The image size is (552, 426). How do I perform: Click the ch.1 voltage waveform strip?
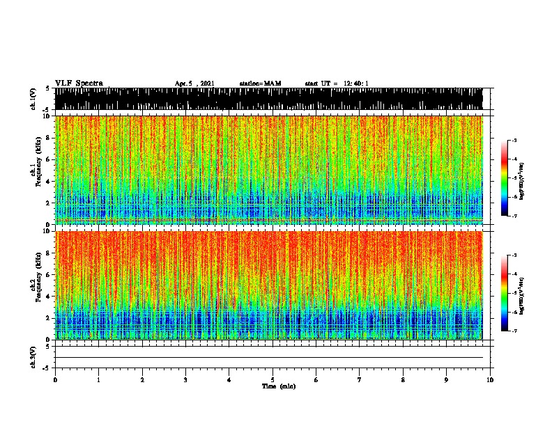pyautogui.click(x=269, y=99)
